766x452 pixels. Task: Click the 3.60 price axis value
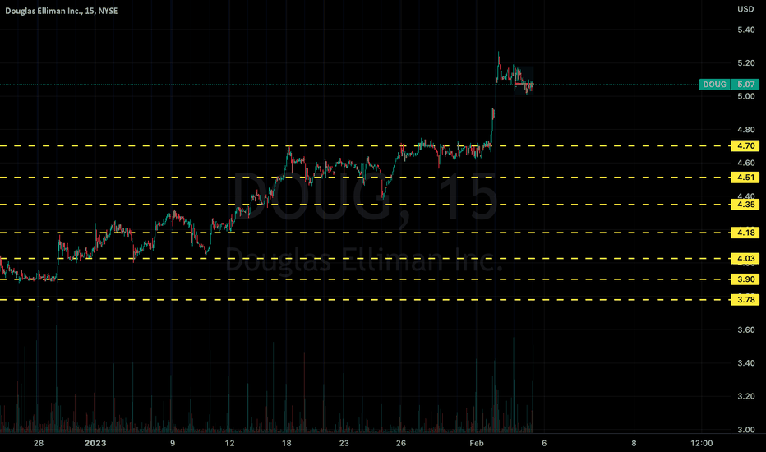pos(746,330)
